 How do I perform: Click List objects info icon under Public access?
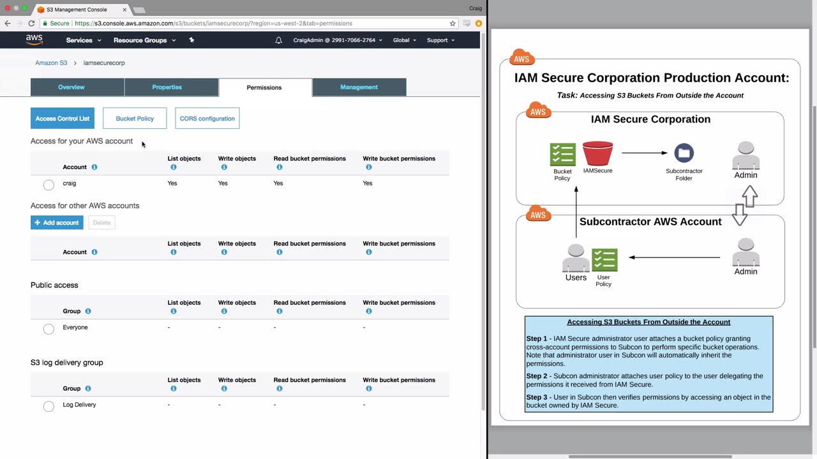pyautogui.click(x=173, y=311)
